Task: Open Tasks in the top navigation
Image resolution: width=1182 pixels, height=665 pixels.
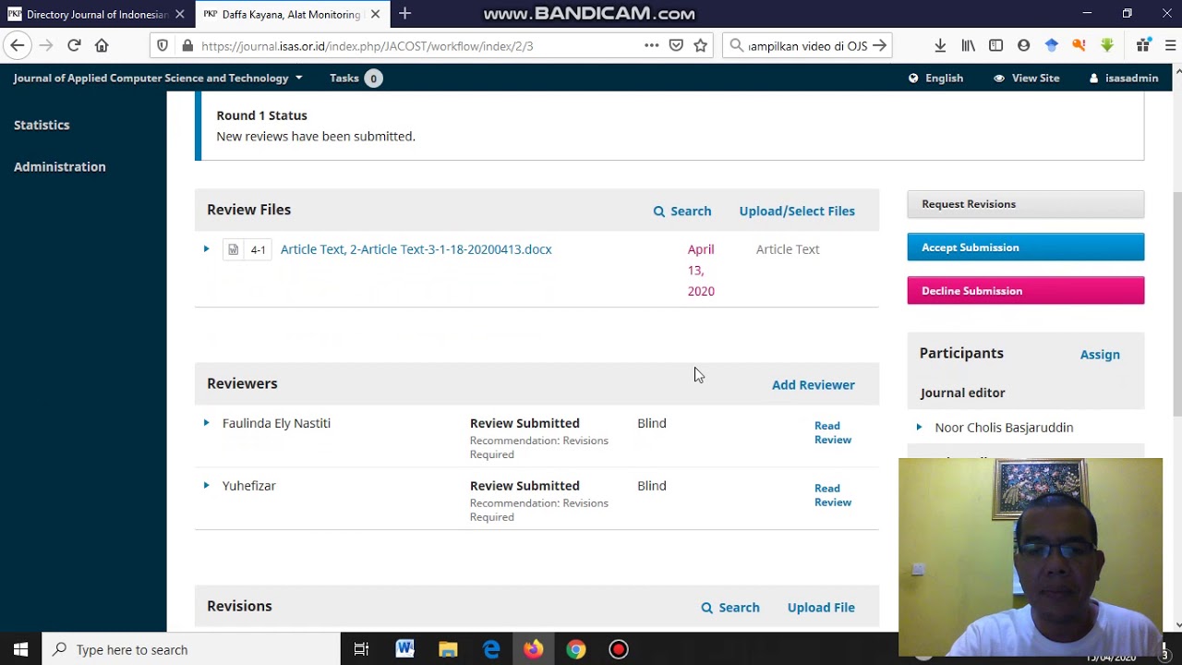Action: pos(344,78)
